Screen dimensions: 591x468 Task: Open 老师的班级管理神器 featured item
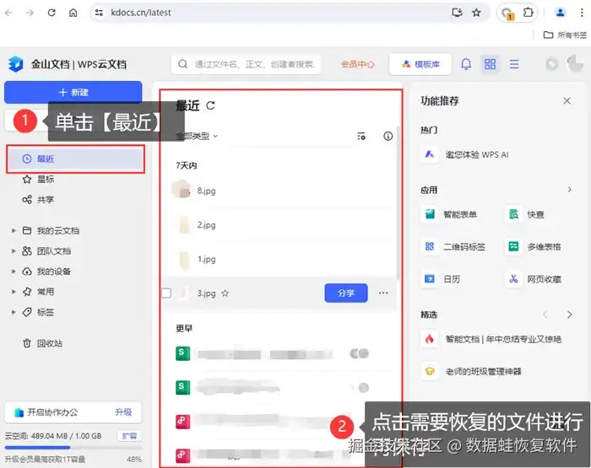click(x=471, y=372)
